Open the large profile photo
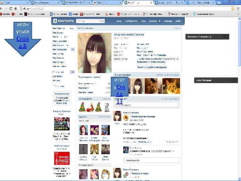Image resolution: width=241 pixels, height=181 pixels. click(94, 53)
